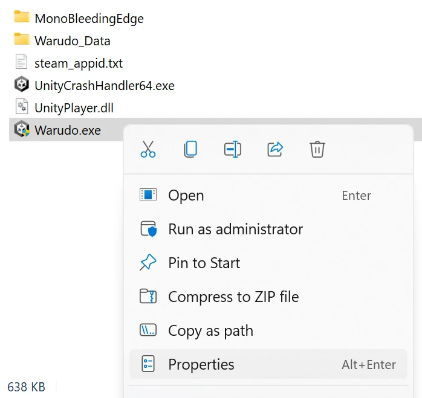Image resolution: width=422 pixels, height=398 pixels.
Task: Select Compress to ZIP file
Action: coord(268,297)
